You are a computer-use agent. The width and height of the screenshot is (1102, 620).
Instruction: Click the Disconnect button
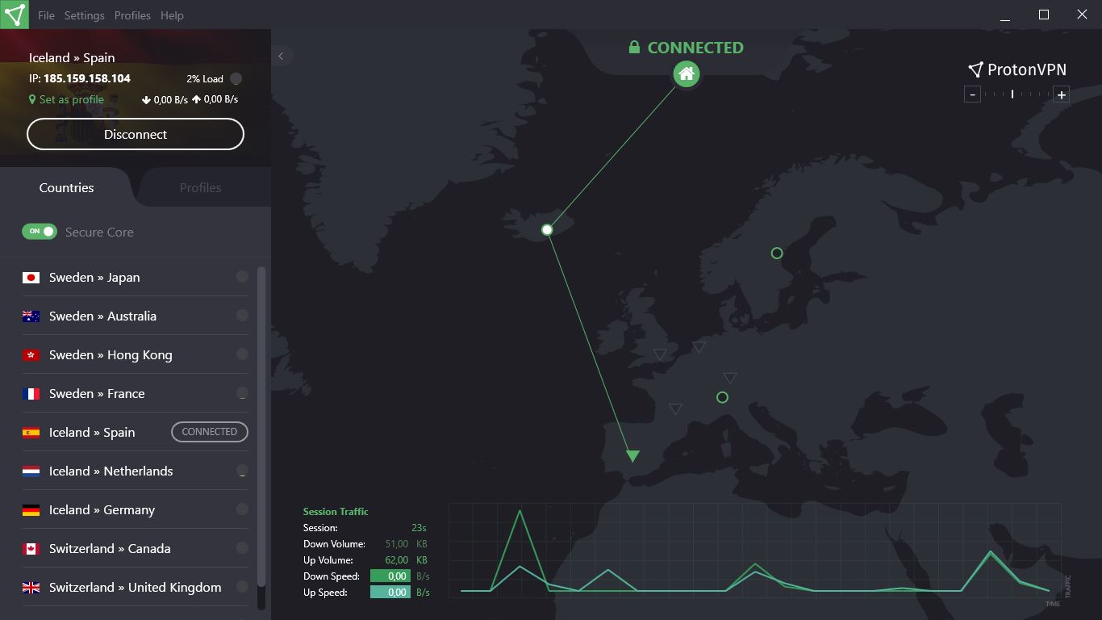(135, 134)
